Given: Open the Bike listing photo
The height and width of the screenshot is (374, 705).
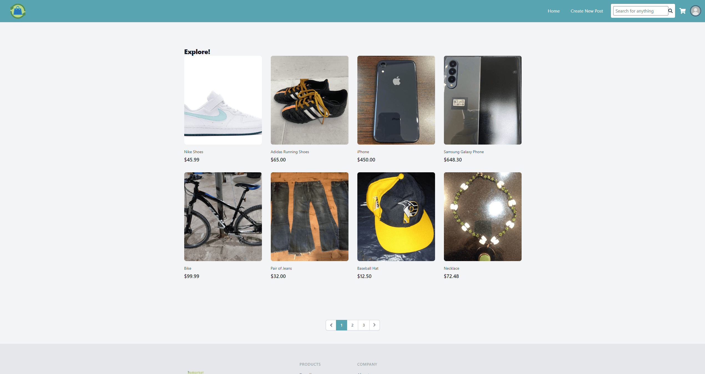Looking at the screenshot, I should [223, 217].
